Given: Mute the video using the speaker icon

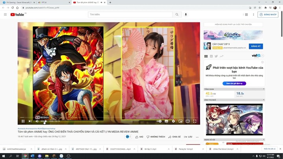Looking at the screenshot, I should pyautogui.click(x=37, y=121).
